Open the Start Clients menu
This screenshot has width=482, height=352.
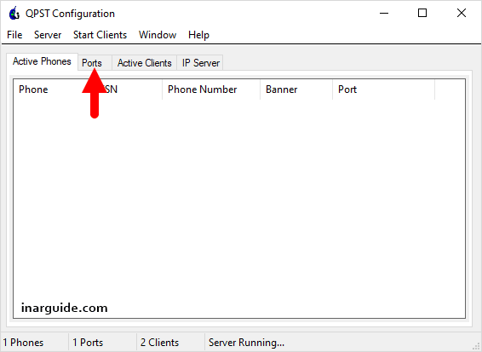100,35
